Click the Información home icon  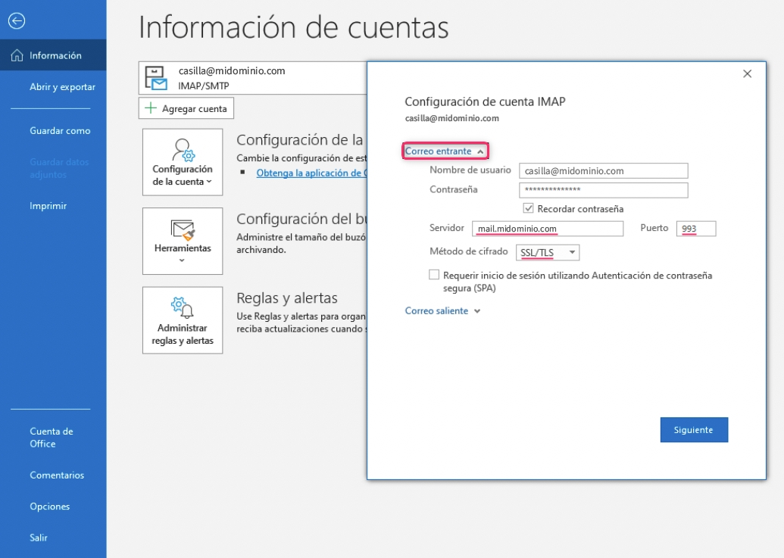(17, 55)
